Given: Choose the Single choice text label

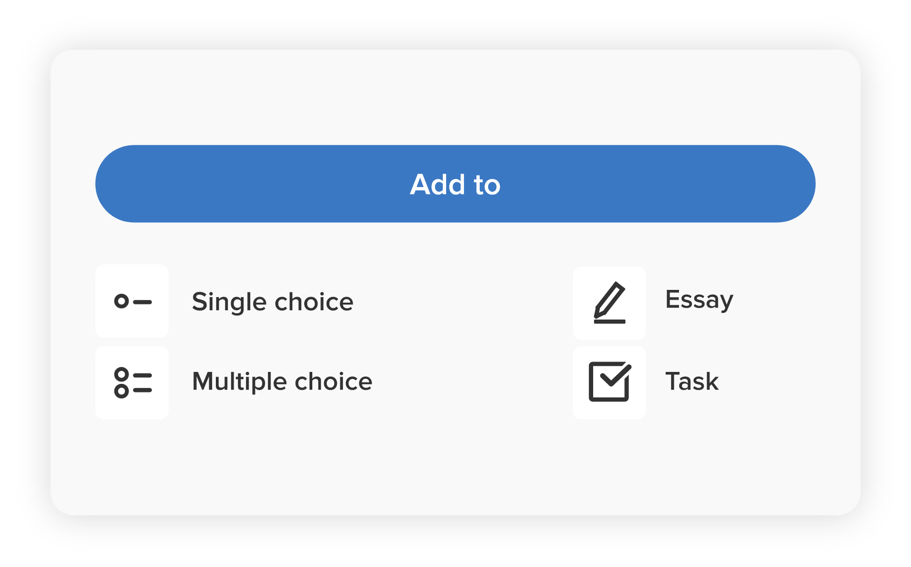Looking at the screenshot, I should coord(272,302).
